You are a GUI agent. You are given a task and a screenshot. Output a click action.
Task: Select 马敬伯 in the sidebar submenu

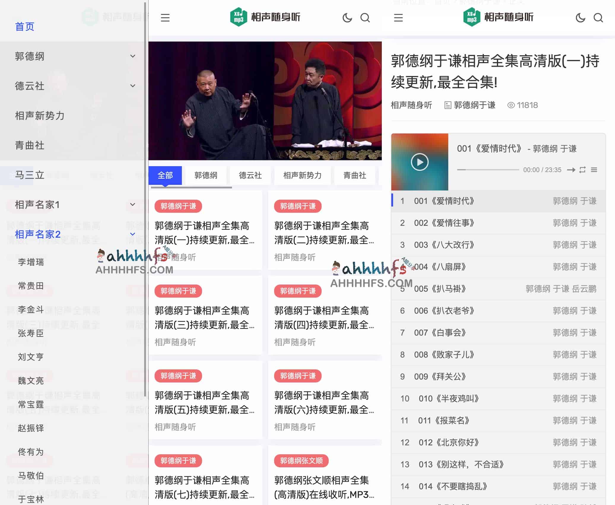(x=31, y=476)
